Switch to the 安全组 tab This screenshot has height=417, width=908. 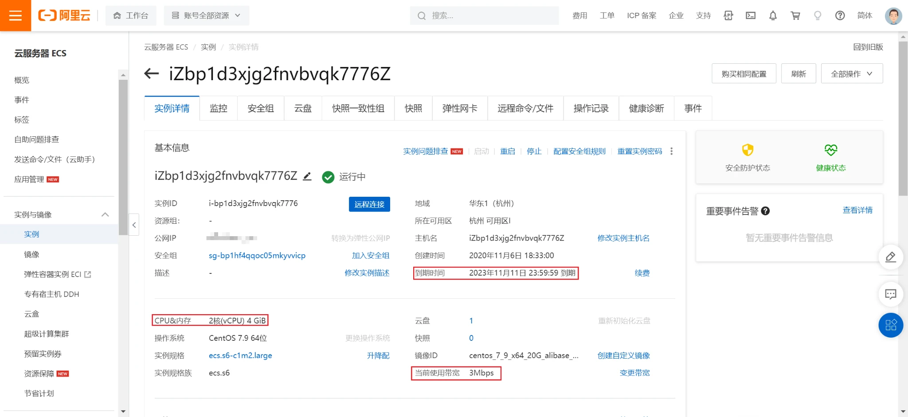(261, 109)
